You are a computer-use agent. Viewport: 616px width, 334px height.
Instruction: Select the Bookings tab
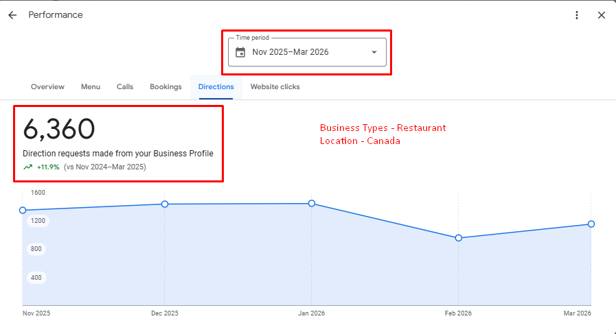tap(166, 87)
